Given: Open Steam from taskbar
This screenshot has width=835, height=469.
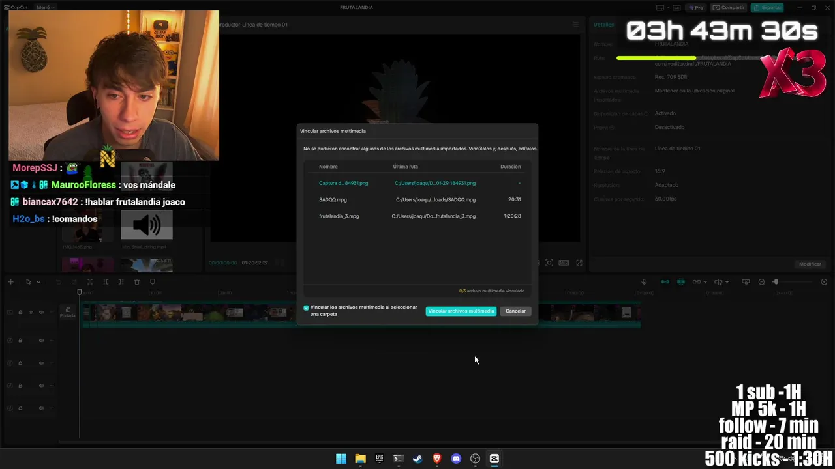Looking at the screenshot, I should tap(417, 459).
